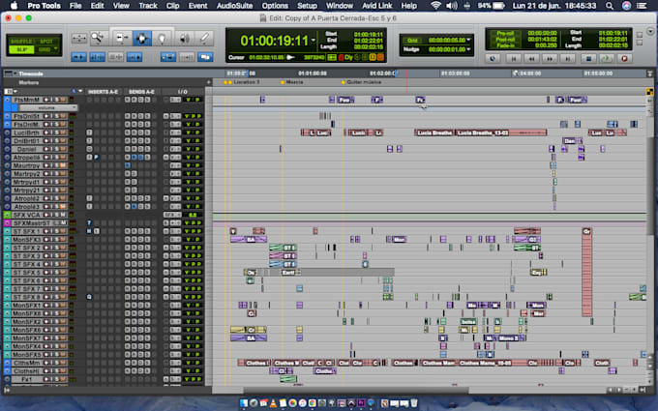Open the toolbar menu arrow at top right
This screenshot has width=658, height=411.
tap(650, 32)
